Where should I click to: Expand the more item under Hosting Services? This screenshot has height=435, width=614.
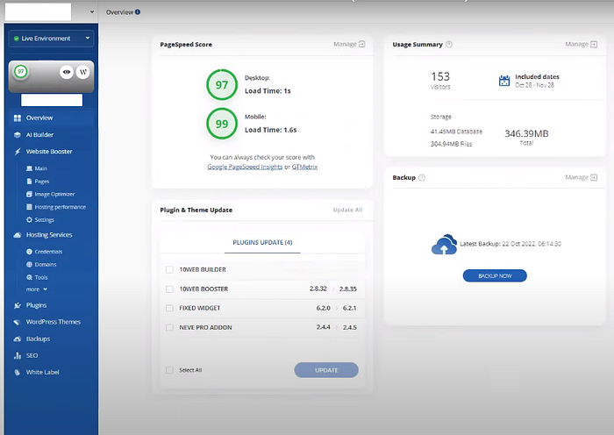pos(37,289)
